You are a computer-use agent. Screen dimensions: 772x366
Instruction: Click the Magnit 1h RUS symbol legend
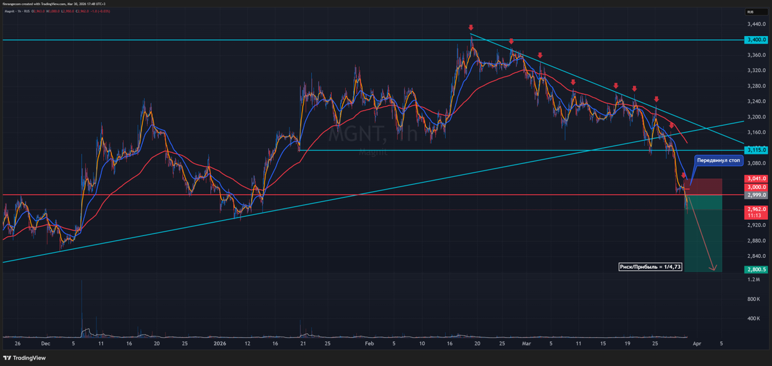click(17, 12)
